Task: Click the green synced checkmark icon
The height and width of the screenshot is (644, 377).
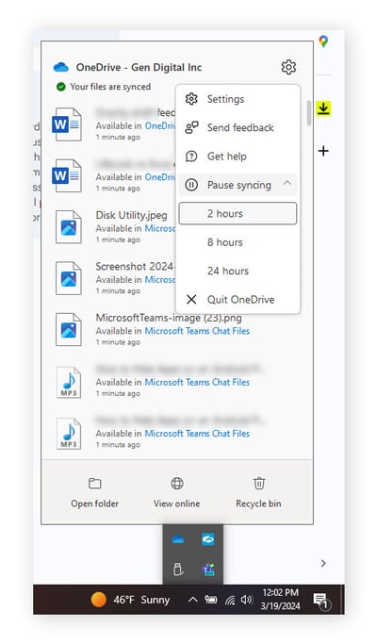Action: click(60, 87)
